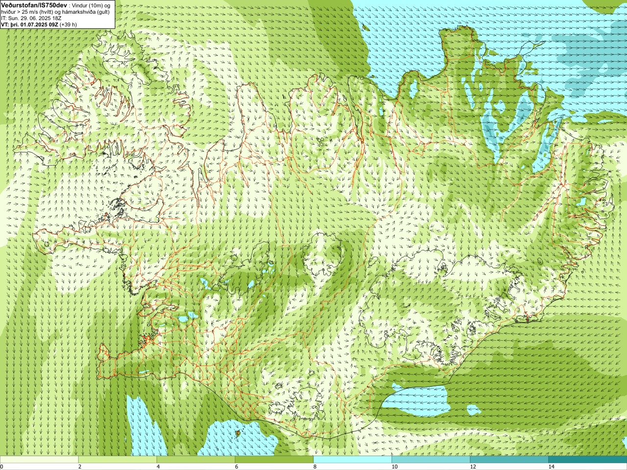Viewport: 627px width, 470px height.
Task: Click the scale label '2'
Action: click(x=80, y=467)
